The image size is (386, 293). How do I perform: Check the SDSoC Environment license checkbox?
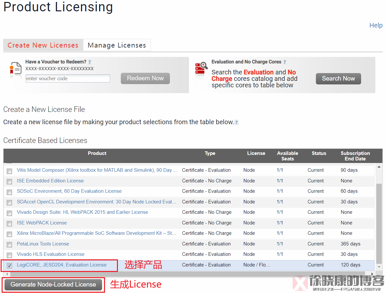point(9,192)
